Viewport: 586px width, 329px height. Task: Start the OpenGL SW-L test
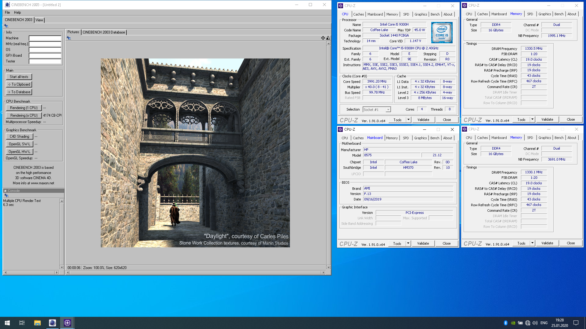[20, 144]
